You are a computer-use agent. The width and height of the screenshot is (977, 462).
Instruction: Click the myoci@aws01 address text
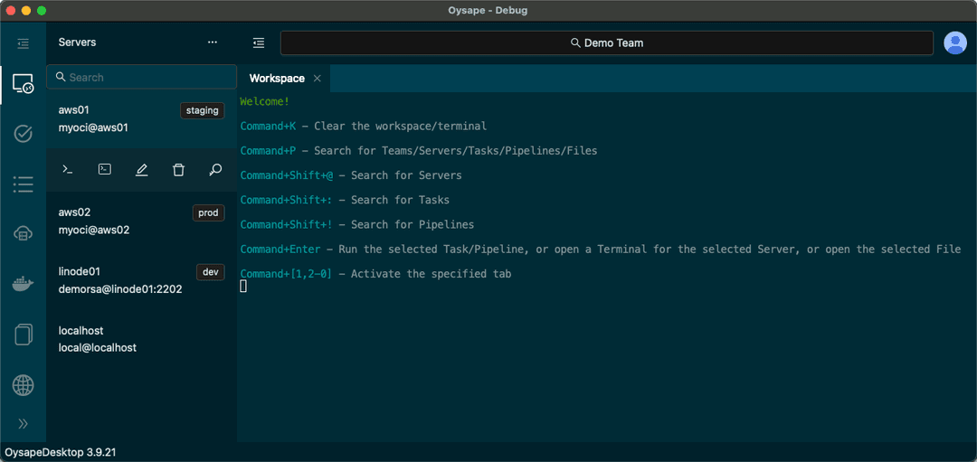click(x=93, y=127)
